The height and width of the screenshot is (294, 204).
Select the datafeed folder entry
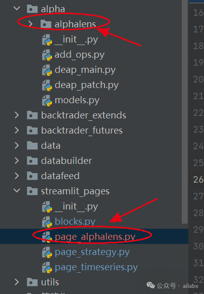[60, 176]
